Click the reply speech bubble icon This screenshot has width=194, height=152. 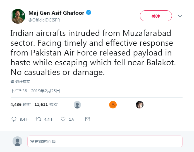14,119
